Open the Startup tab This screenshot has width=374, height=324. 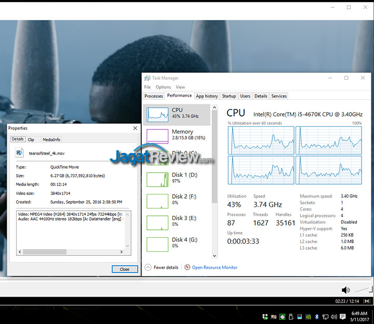[229, 96]
